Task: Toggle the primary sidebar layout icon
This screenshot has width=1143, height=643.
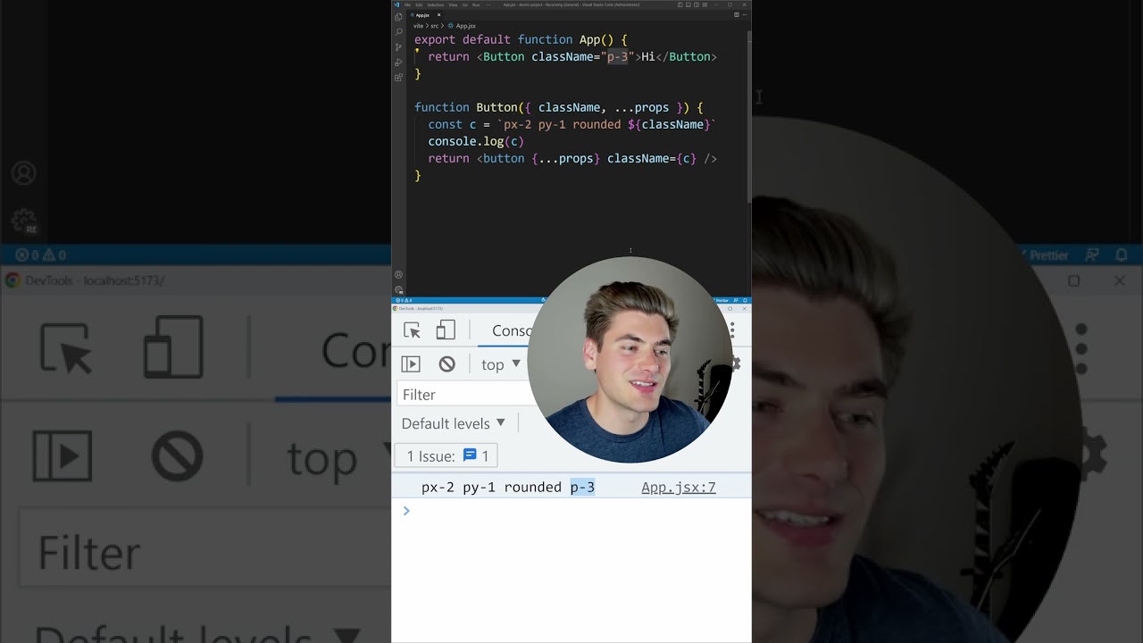Action: coord(680,4)
